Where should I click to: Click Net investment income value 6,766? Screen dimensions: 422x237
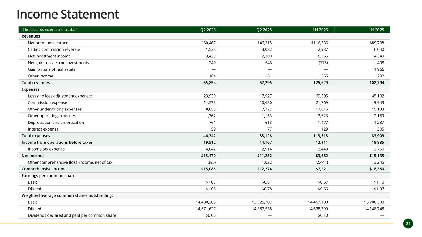pos(322,56)
